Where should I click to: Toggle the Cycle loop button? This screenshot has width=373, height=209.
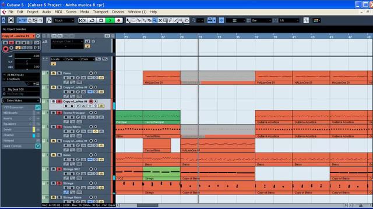tap(92, 21)
